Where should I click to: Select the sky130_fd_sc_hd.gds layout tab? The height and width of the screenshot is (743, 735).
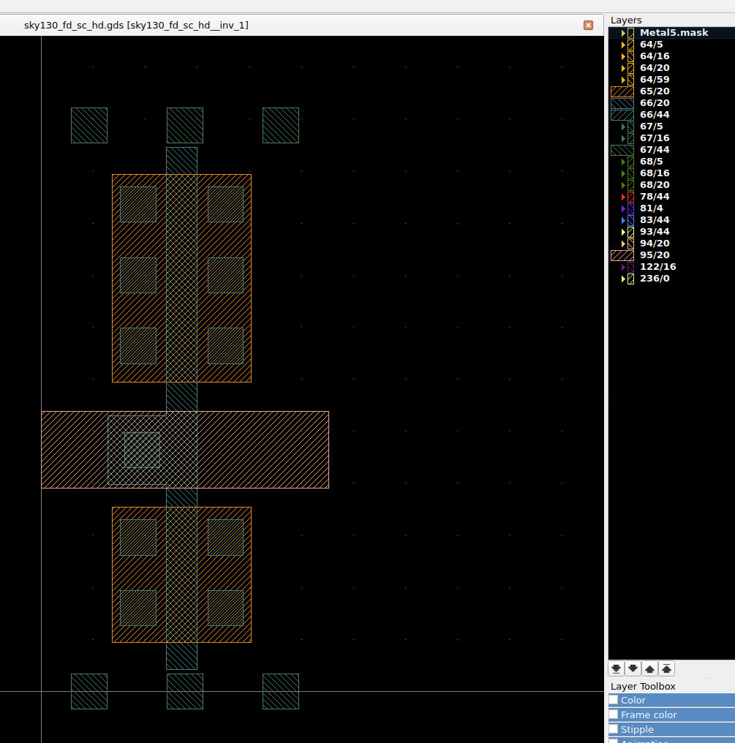[136, 25]
